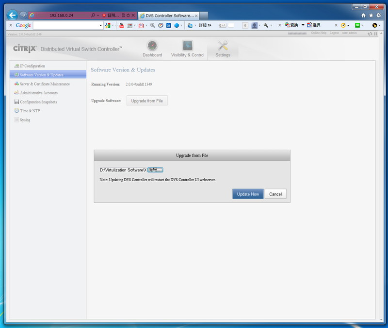Open Syslog settings
The height and width of the screenshot is (328, 388).
tap(25, 120)
